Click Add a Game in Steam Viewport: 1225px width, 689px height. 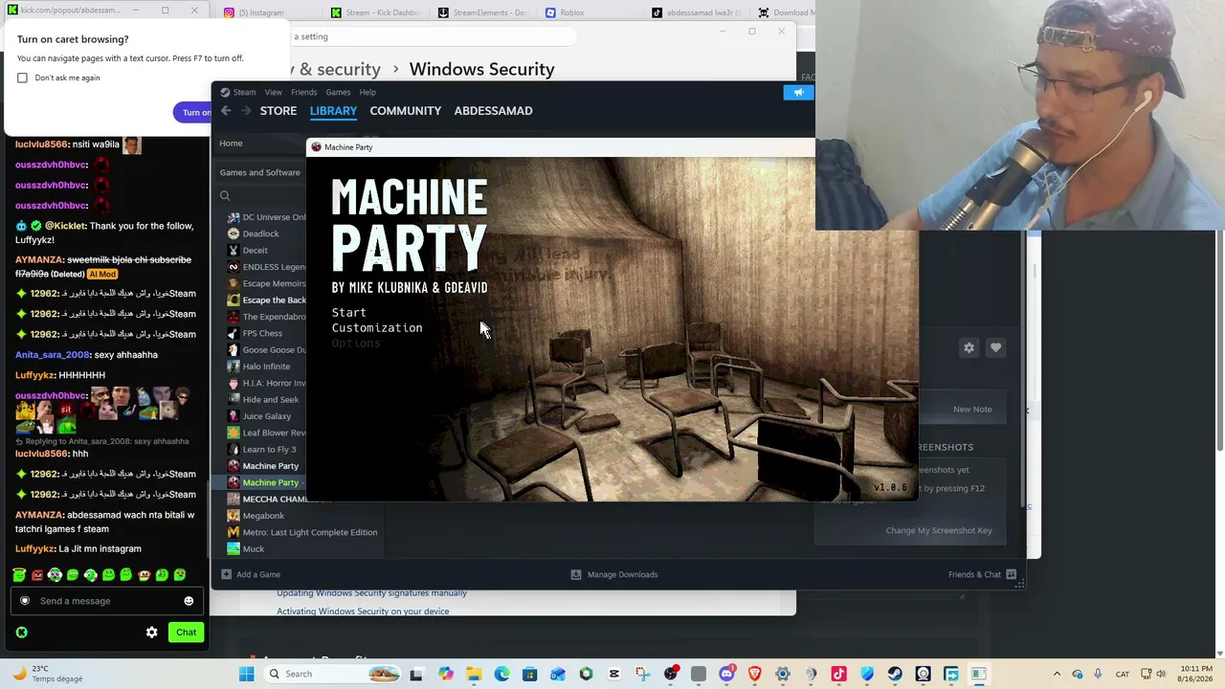(x=251, y=574)
